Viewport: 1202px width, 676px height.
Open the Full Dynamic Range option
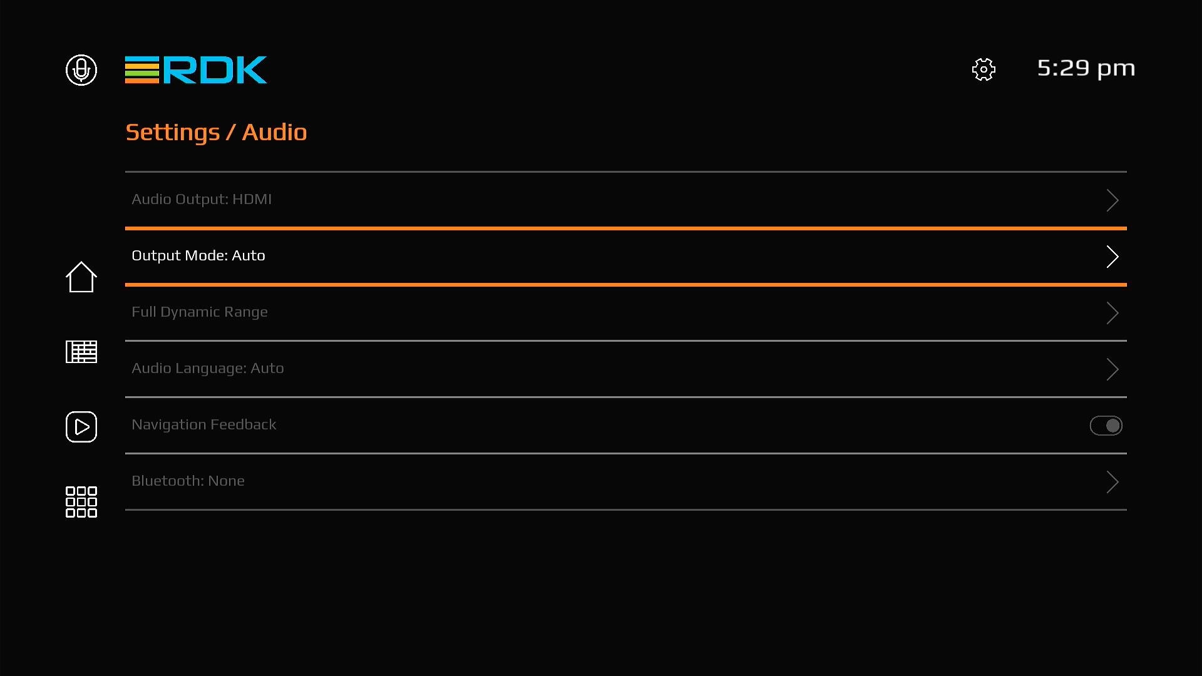point(200,312)
